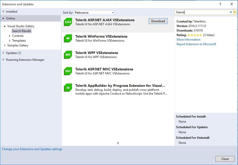The height and width of the screenshot is (165, 238).
Task: Close the Extensions and Updates dialog
Action: (225, 159)
